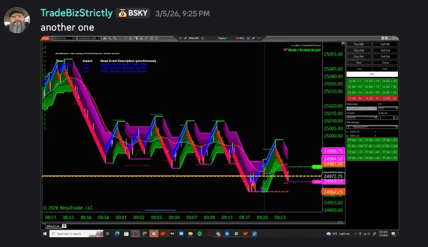Image resolution: width=428 pixels, height=247 pixels.
Task: Click the 1920x1080 resolution label
Action: 193,38
